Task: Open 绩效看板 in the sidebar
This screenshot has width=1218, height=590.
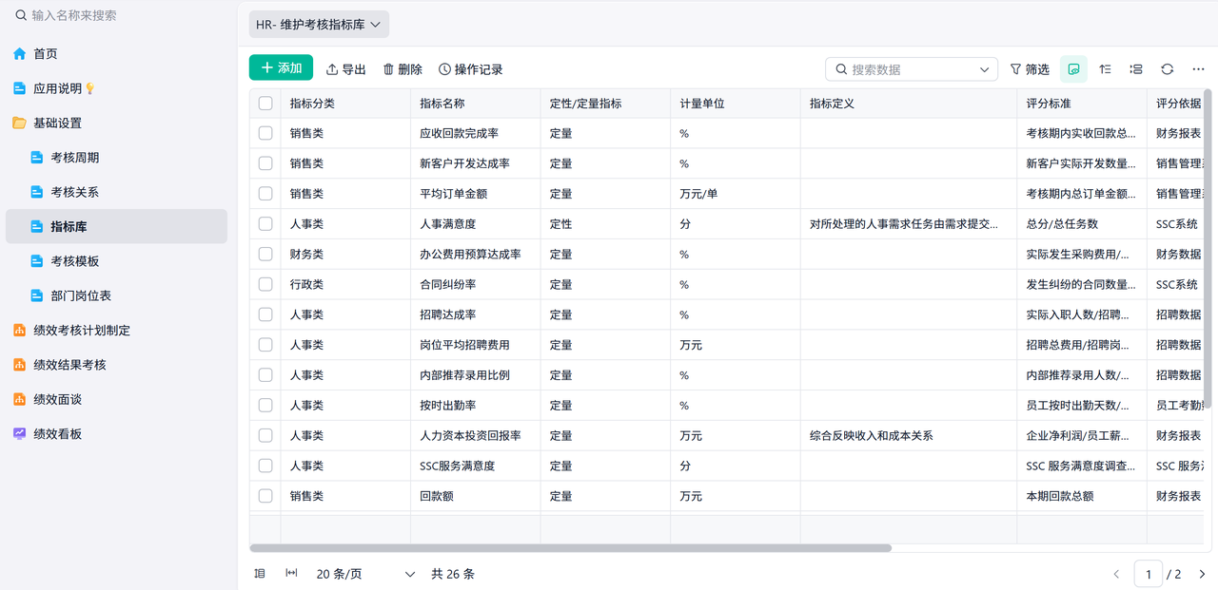Action: 116,433
